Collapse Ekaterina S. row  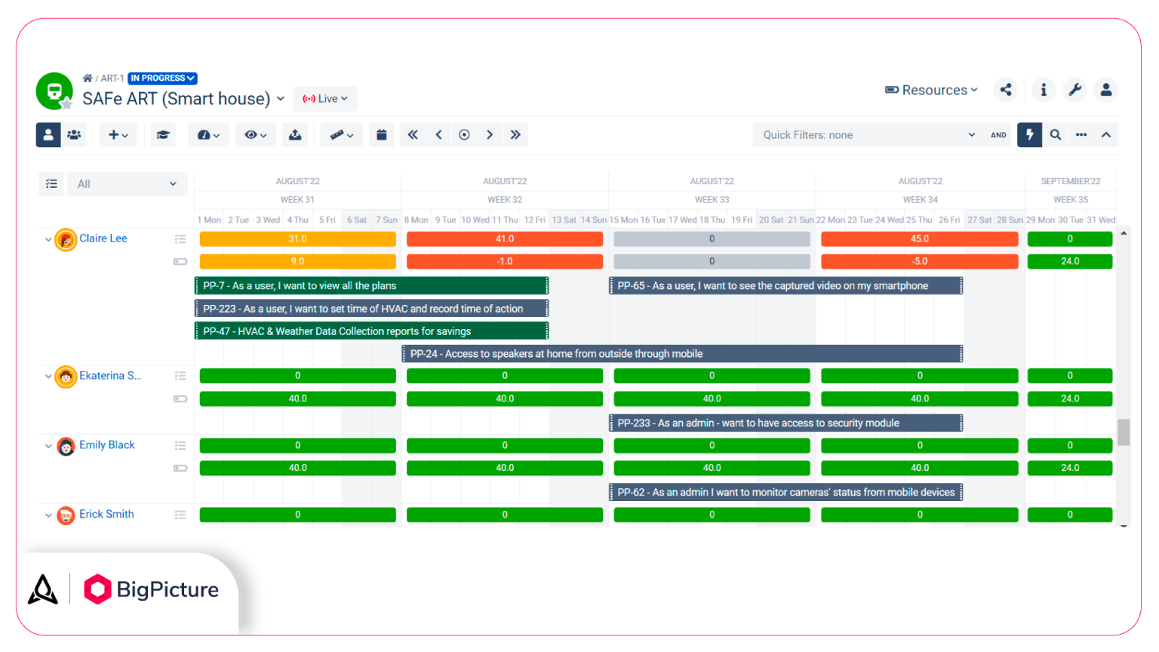tap(48, 377)
